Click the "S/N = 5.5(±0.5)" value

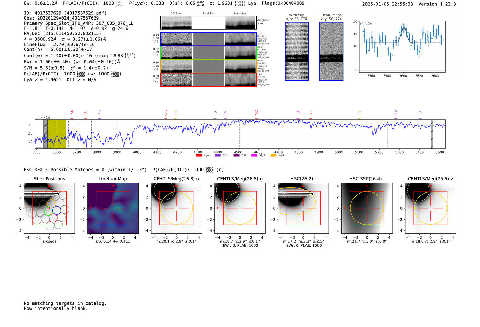(44, 68)
